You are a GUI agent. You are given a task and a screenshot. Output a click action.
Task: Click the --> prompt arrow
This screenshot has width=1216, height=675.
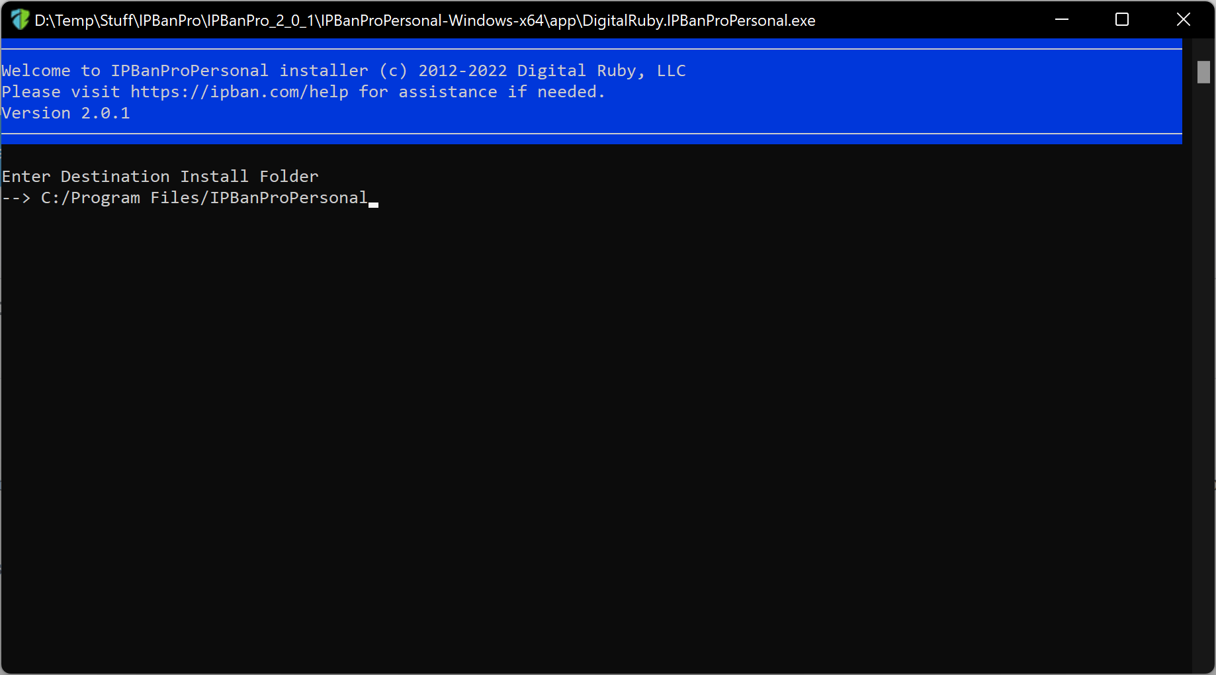pyautogui.click(x=16, y=198)
